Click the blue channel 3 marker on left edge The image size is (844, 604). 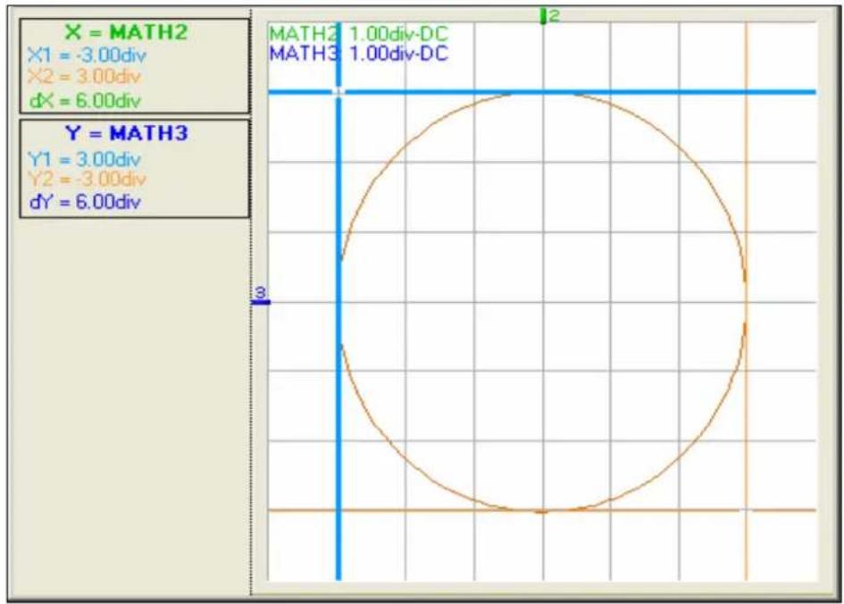click(261, 296)
